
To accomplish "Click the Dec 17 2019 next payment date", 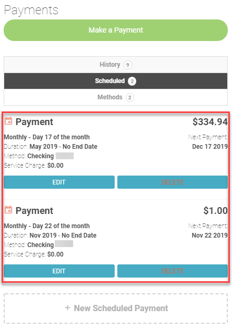I will (x=210, y=147).
